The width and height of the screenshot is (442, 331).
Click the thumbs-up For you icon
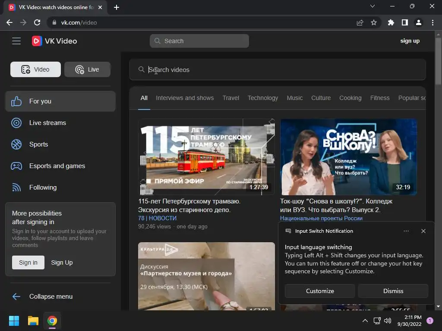pyautogui.click(x=16, y=101)
